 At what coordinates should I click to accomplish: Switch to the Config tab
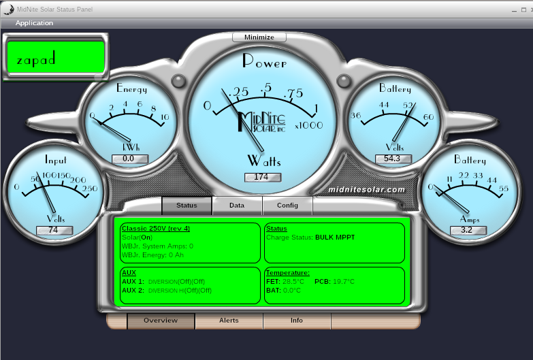[x=287, y=205]
